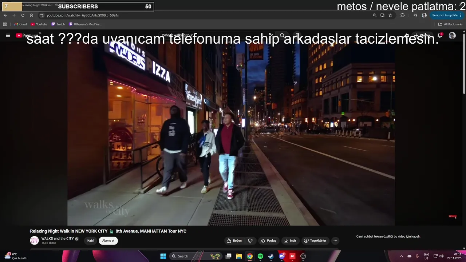The image size is (466, 262).
Task: Show hidden tray icons chevron
Action: coord(402,256)
